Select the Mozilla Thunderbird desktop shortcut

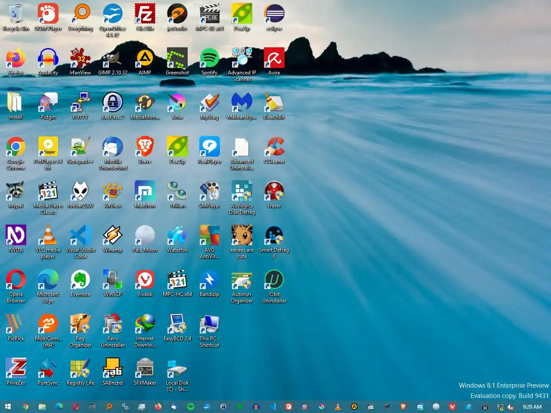113,154
